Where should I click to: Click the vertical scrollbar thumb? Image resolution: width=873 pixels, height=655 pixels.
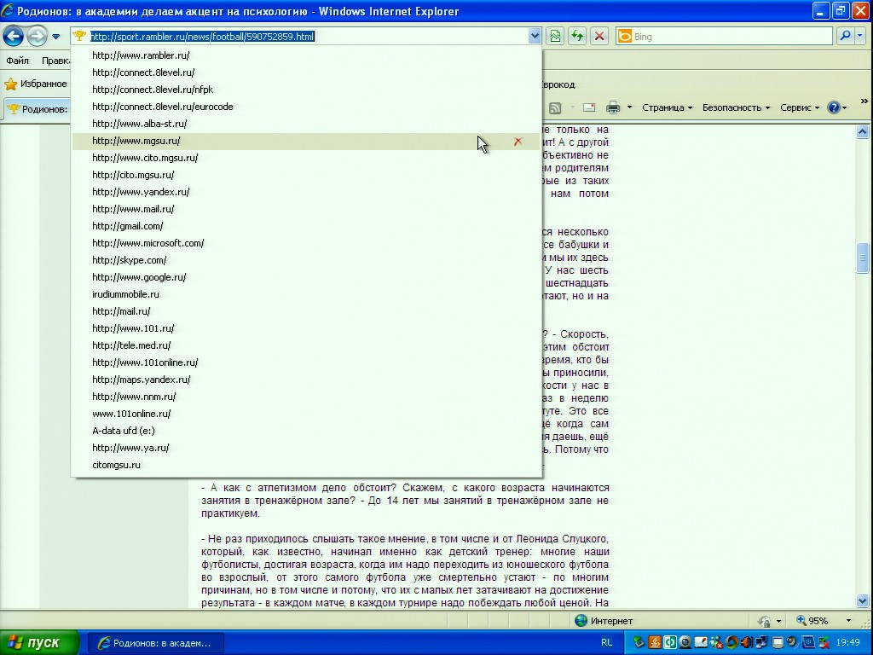point(863,258)
